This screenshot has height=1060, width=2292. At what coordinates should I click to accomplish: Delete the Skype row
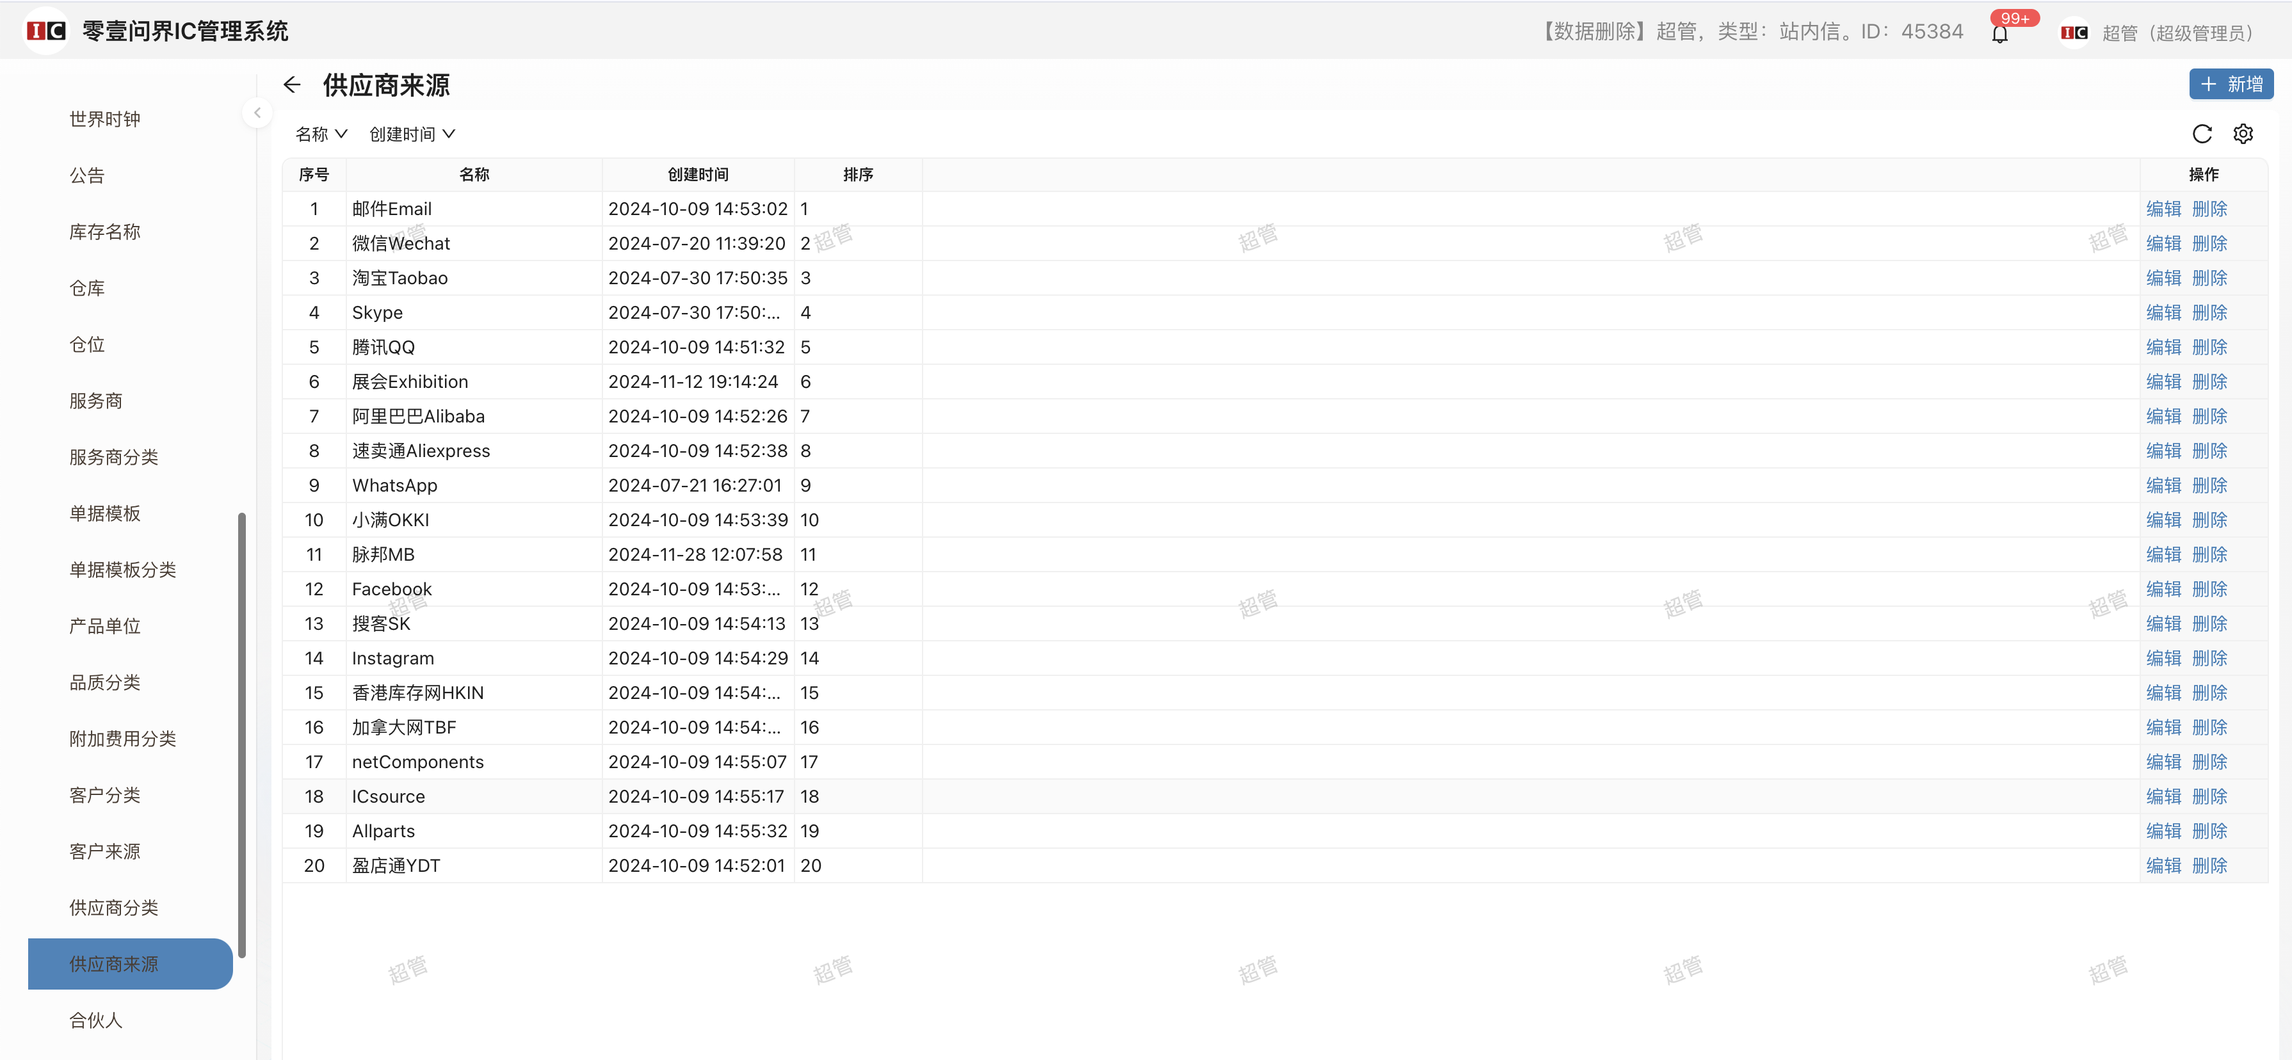2209,313
